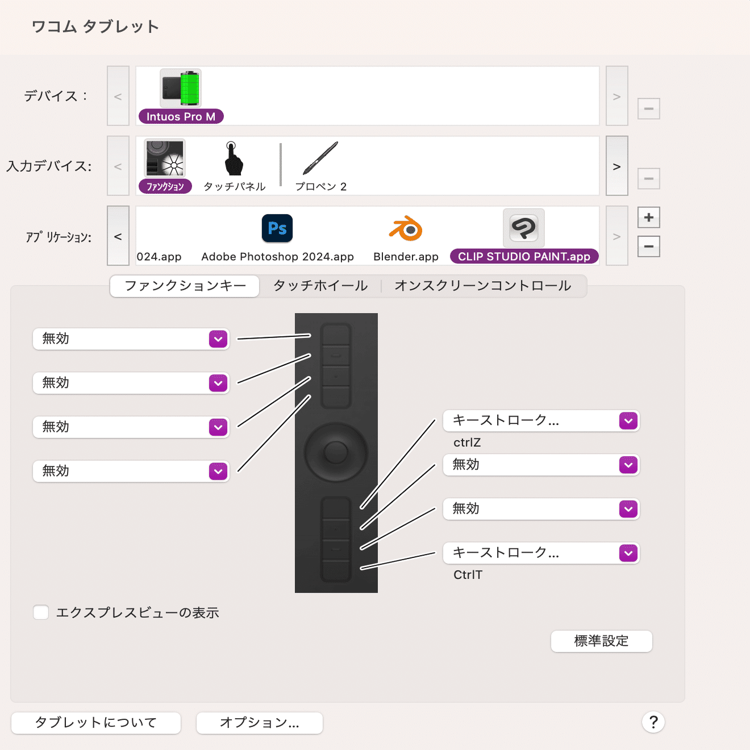Open the bottom-left 無効 dropdown
Image resolution: width=750 pixels, height=750 pixels.
coord(130,471)
